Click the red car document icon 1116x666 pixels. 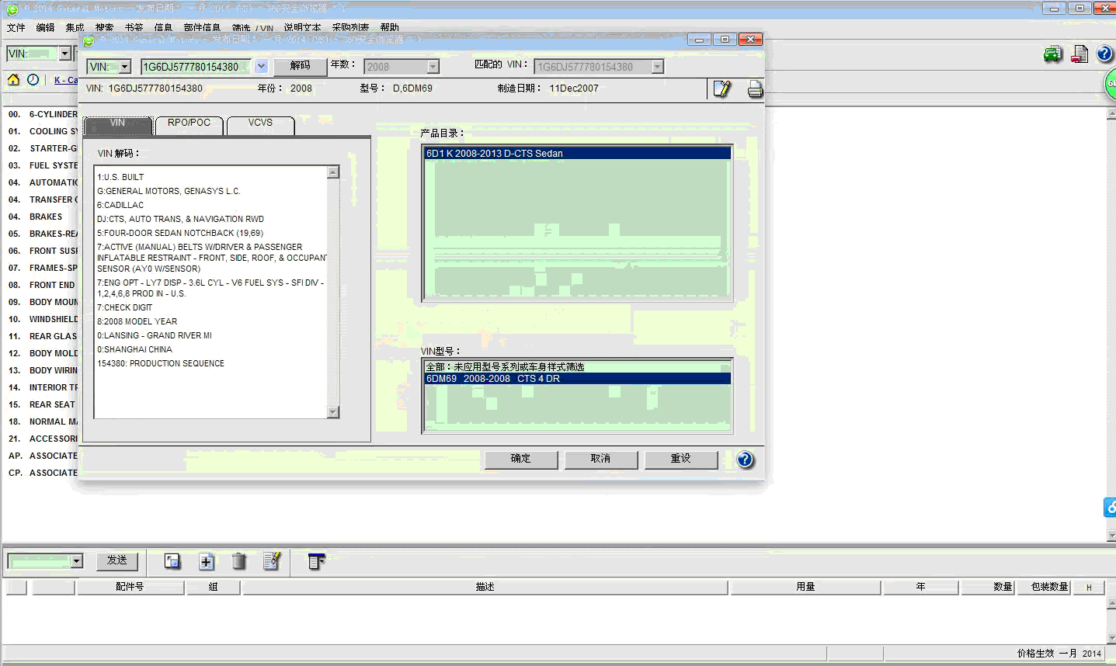pos(1079,54)
